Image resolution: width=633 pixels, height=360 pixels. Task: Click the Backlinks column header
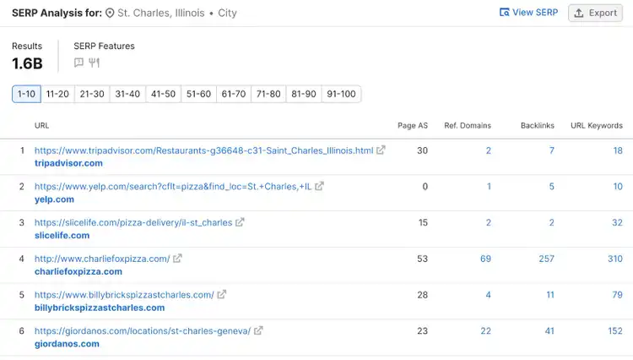538,126
